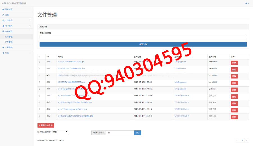Click the upload icon beside 上传设置
Screen dimensions: 253x146
pos(3,20)
